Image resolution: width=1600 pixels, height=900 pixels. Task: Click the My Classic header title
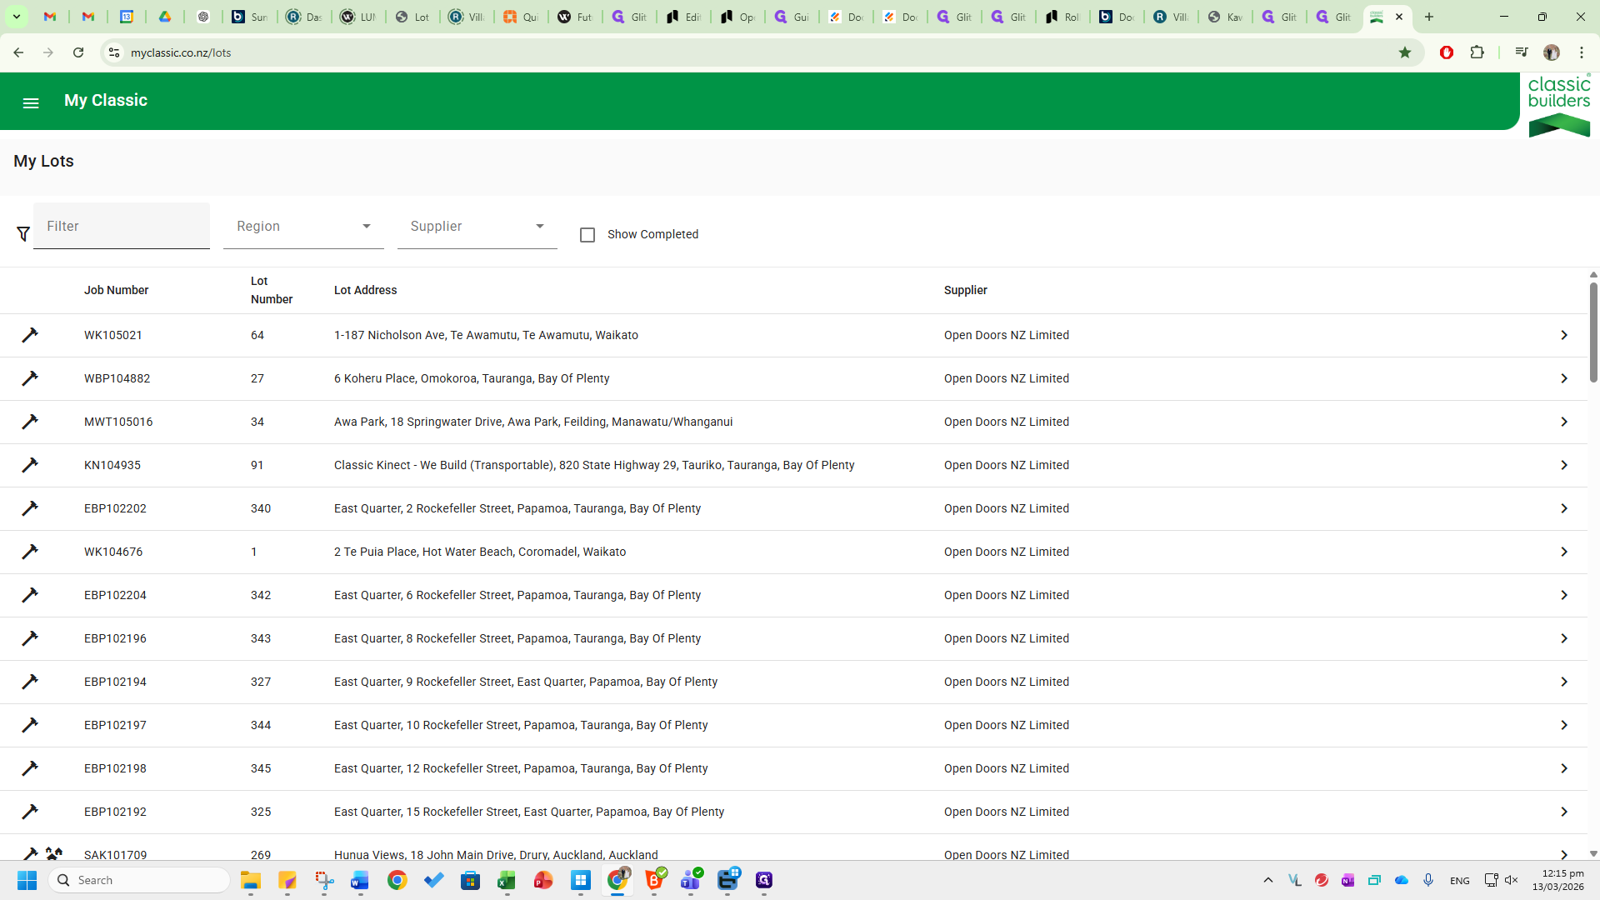(106, 101)
